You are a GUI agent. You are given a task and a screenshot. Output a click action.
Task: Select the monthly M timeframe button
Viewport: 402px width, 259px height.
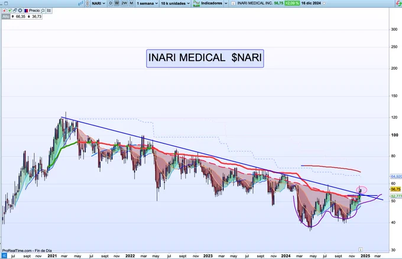click(131, 3)
